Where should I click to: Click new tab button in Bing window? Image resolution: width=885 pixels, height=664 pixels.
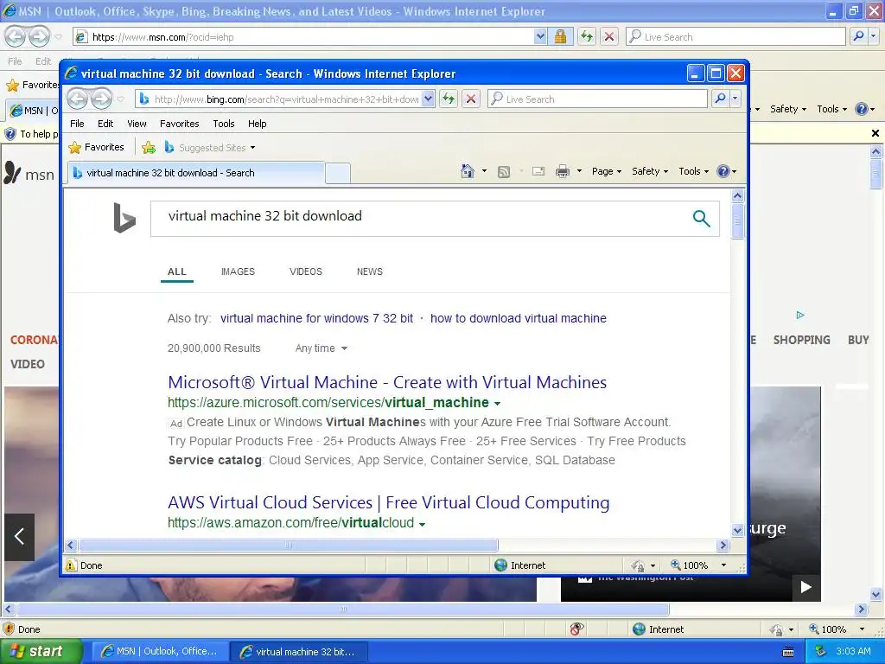[338, 173]
